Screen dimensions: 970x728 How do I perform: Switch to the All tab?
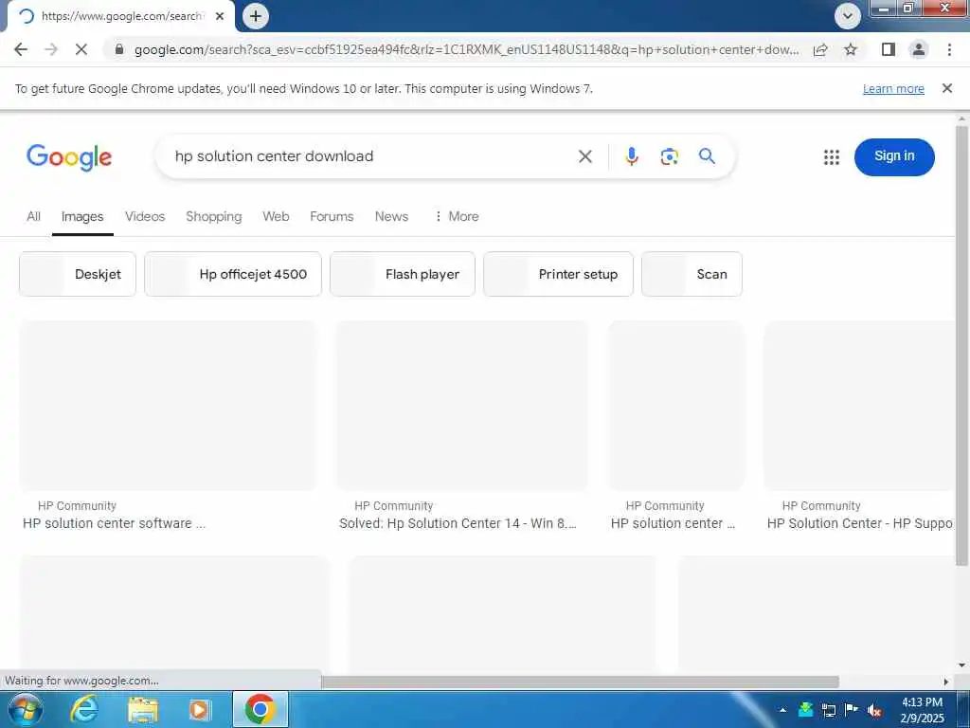click(x=33, y=217)
